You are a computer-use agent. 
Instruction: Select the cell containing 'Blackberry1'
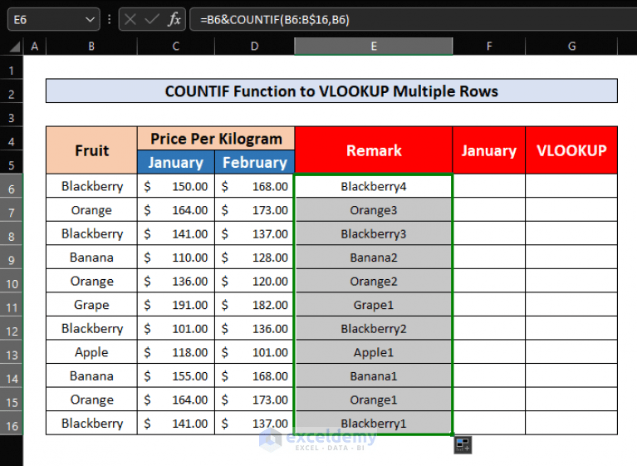(374, 423)
